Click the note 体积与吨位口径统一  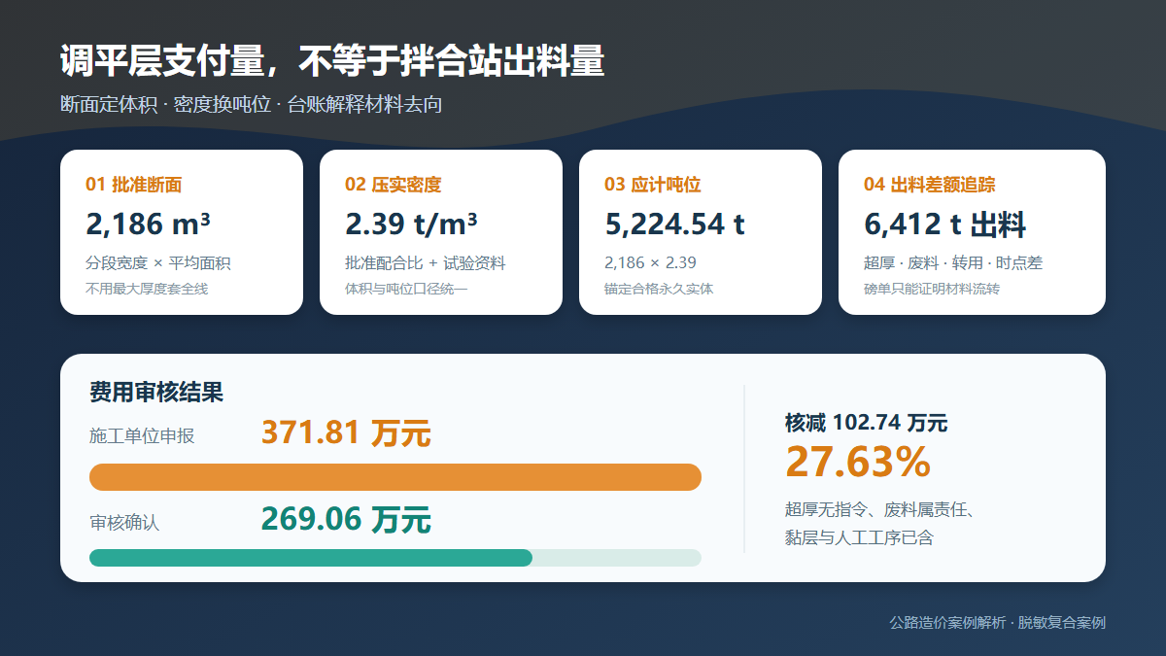click(406, 289)
